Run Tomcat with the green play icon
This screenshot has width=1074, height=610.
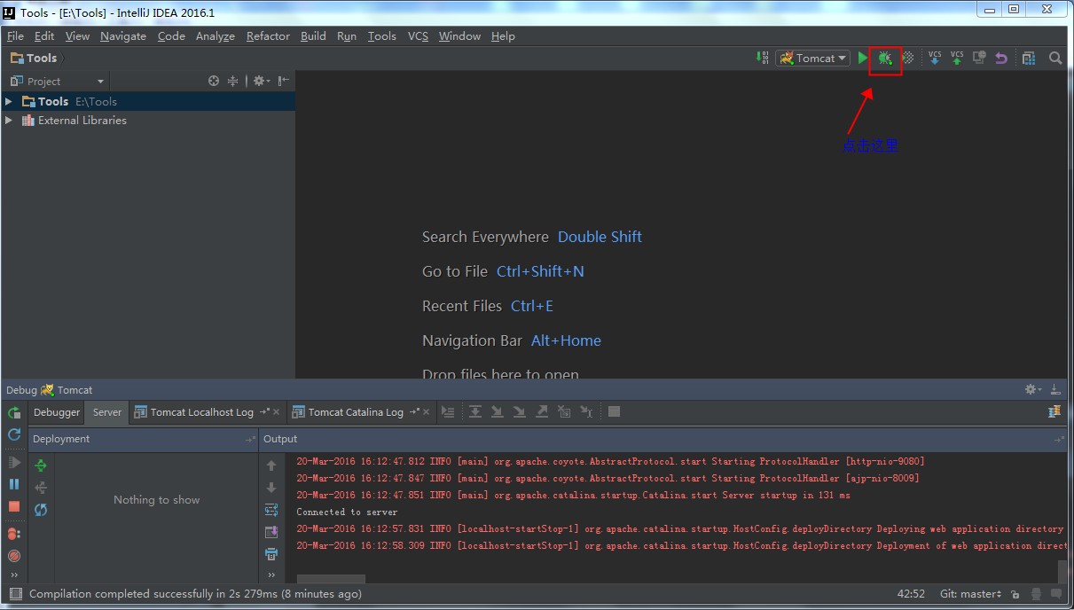[863, 58]
